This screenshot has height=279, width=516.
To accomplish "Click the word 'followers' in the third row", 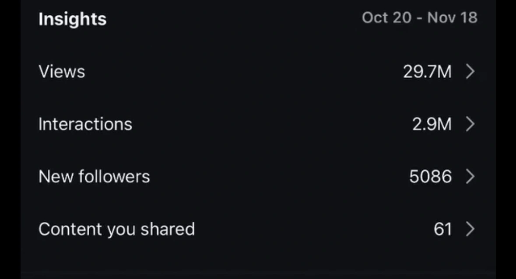I will point(114,177).
